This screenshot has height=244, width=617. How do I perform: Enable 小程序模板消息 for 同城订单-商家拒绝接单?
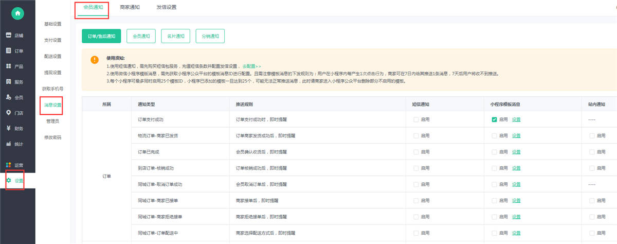(x=494, y=217)
